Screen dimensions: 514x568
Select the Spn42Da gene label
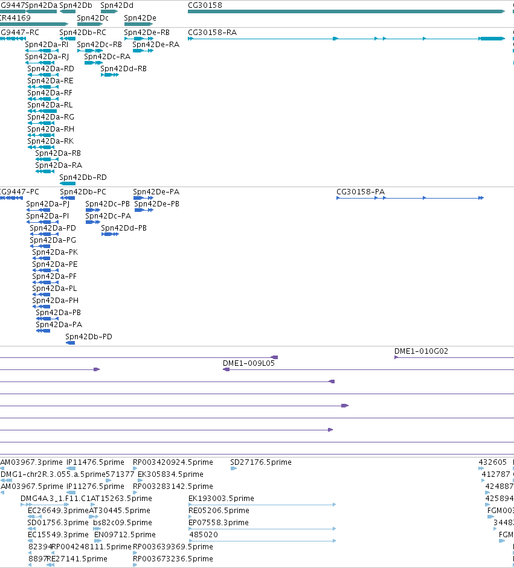(41, 5)
